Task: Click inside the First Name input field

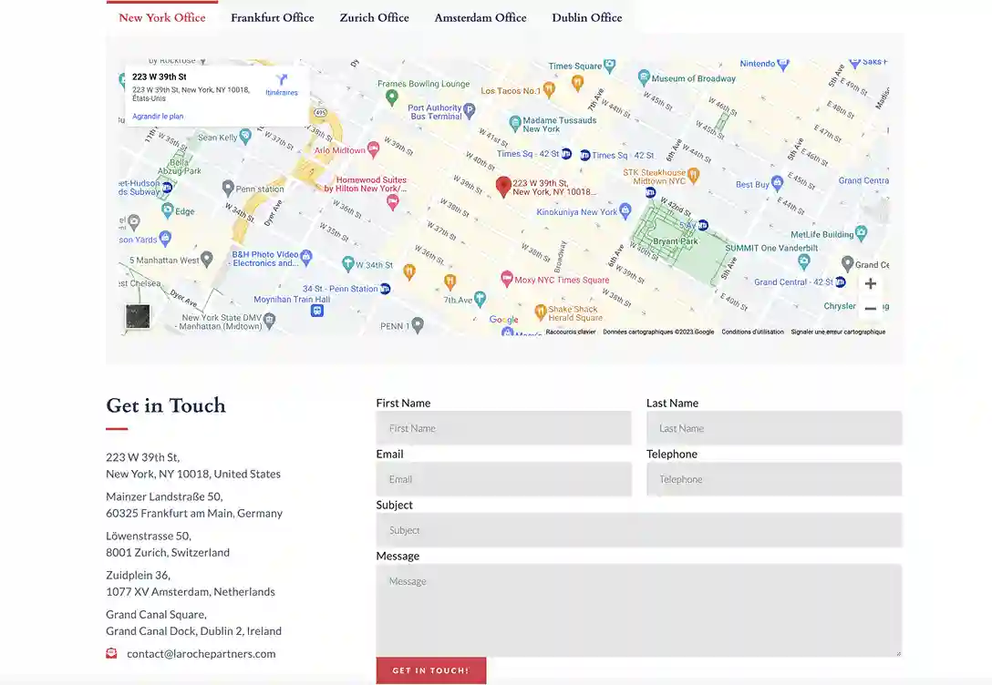Action: click(504, 427)
